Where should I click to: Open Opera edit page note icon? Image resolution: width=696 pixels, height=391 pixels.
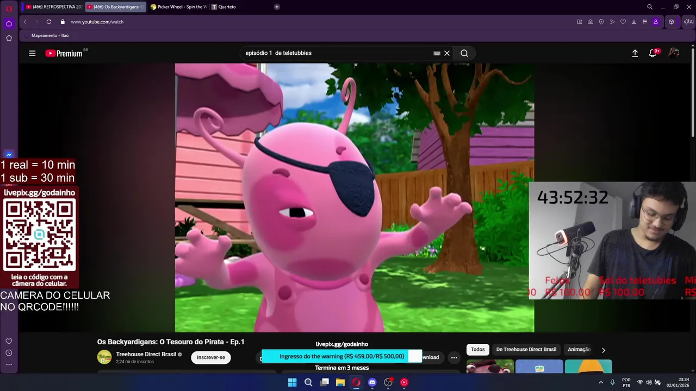580,22
